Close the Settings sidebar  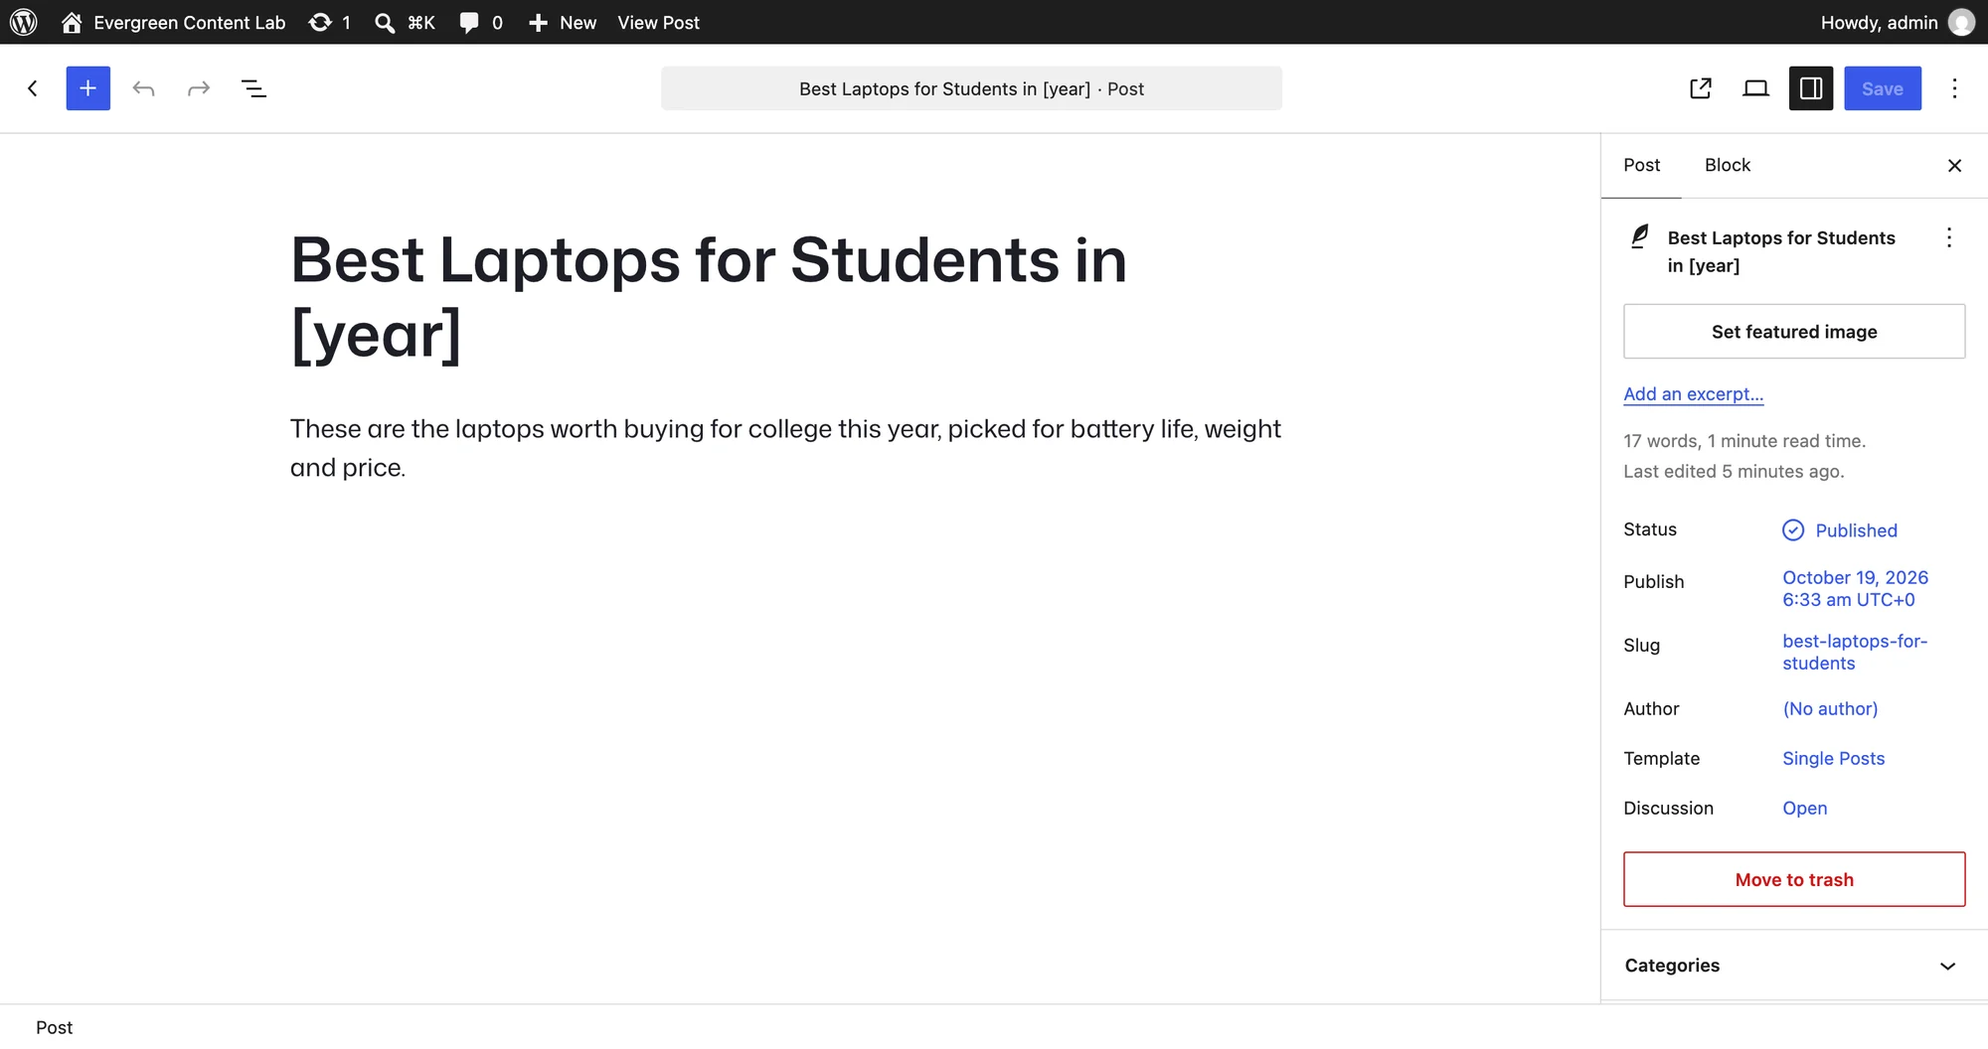(x=1954, y=165)
